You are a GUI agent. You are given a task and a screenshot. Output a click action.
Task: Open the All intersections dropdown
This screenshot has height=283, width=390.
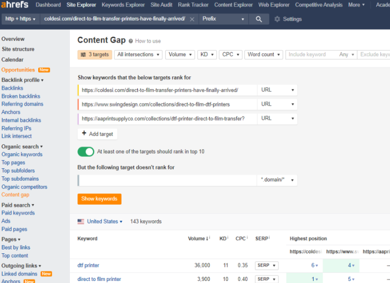coord(139,55)
